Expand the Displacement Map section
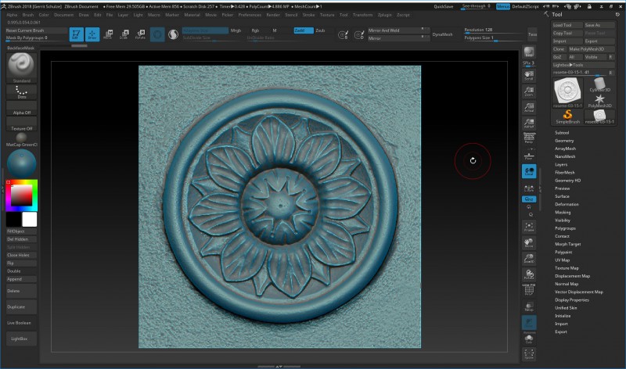This screenshot has height=369, width=626. click(x=572, y=276)
